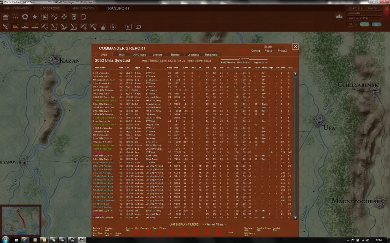Click the two crossed aircraft icon

tap(54, 17)
